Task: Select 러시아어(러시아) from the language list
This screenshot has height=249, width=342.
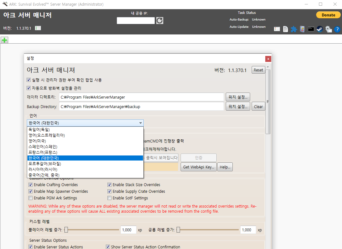Action: point(85,169)
